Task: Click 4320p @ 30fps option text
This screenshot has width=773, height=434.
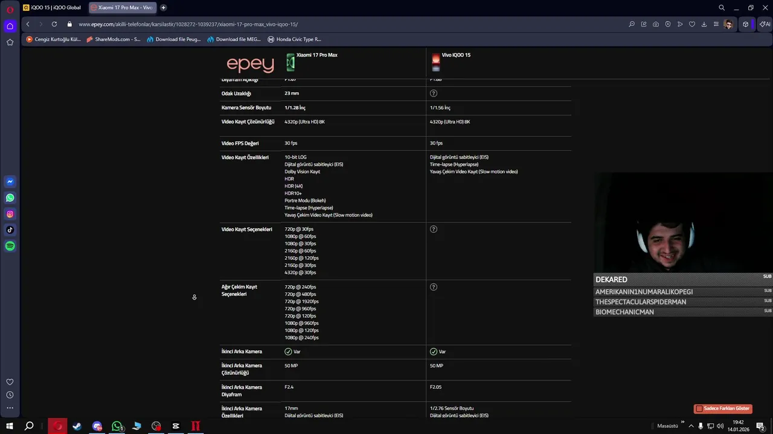Action: (300, 272)
